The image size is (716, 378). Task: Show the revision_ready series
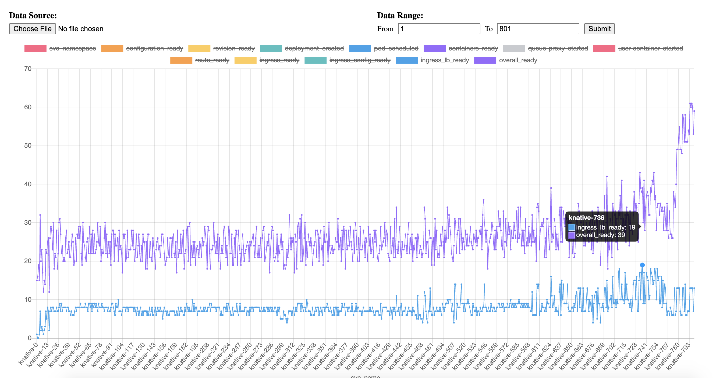pos(233,48)
